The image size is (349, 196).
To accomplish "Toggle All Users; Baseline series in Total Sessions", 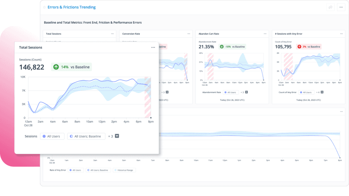I will [86, 136].
